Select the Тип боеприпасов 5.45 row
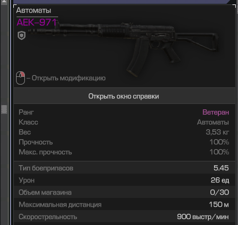Screen dimensions: 238x225 125,168
